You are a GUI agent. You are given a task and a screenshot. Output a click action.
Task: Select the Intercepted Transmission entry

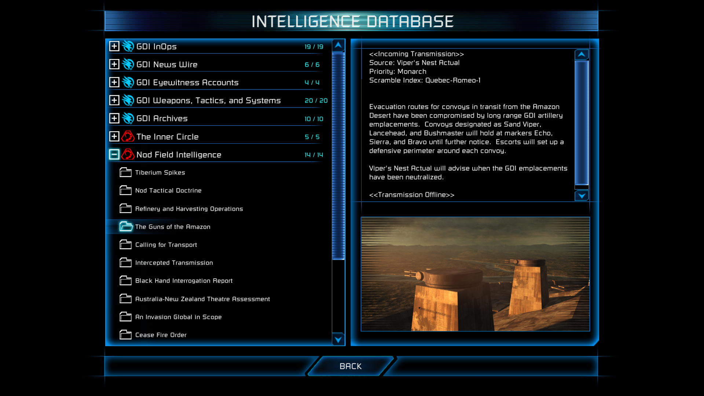(x=174, y=263)
